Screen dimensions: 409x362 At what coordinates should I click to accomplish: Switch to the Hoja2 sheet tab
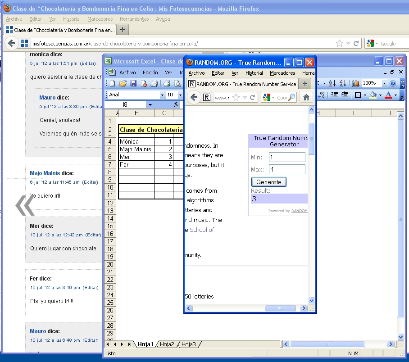click(x=167, y=344)
